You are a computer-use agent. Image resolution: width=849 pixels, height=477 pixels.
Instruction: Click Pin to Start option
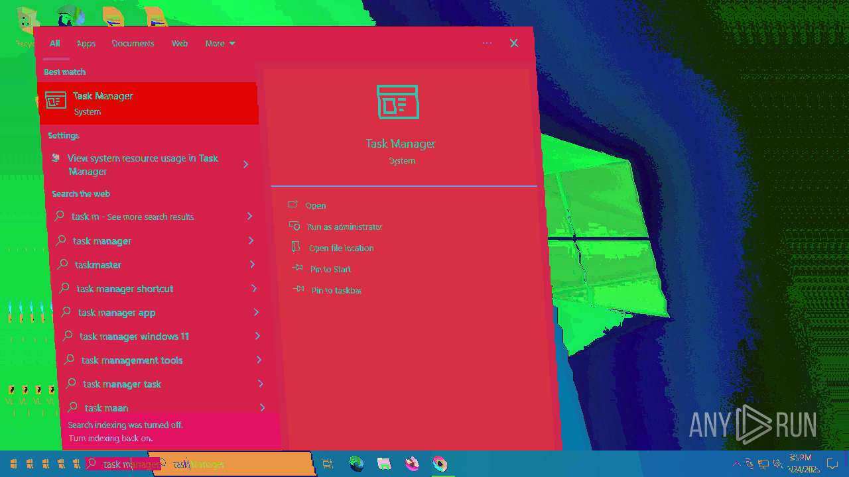click(x=330, y=269)
